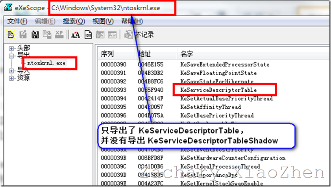Click sequence cell 00000390
The image size is (331, 187).
tap(114, 65)
